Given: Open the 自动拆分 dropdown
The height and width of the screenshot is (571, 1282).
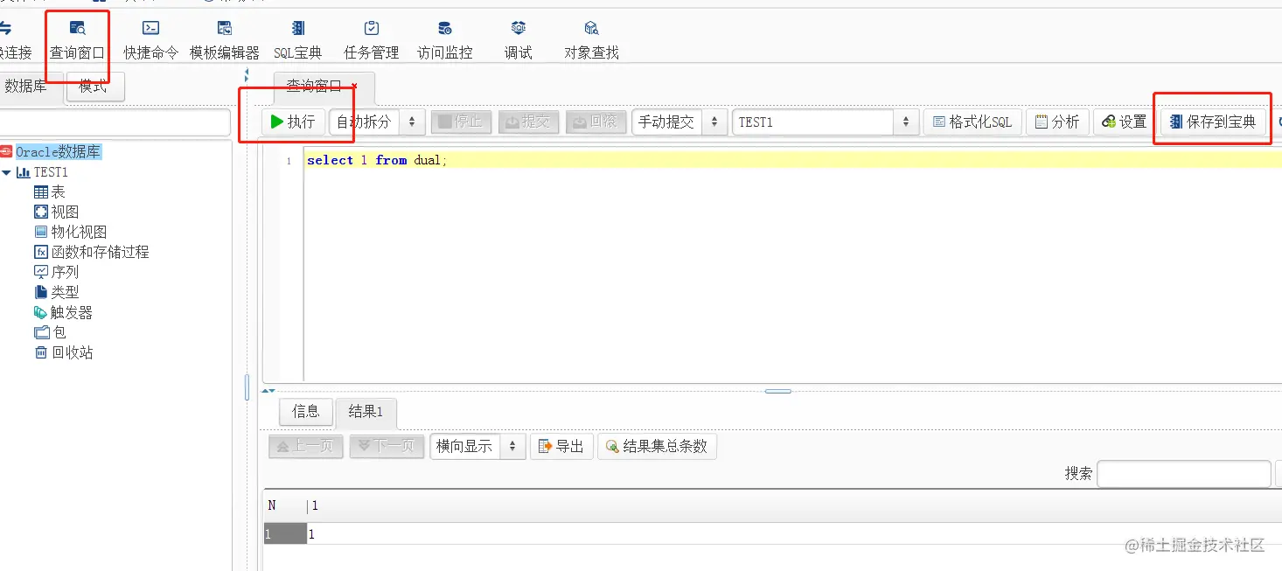Looking at the screenshot, I should pos(378,122).
